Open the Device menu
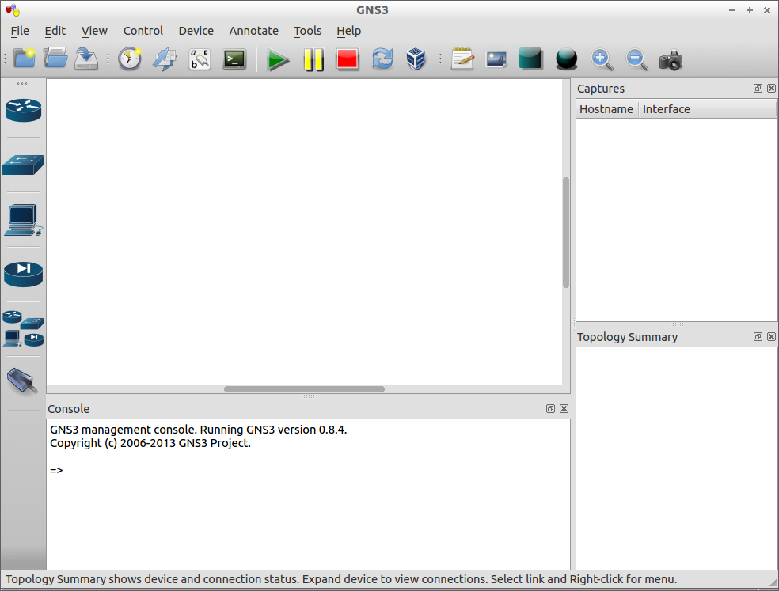 tap(196, 31)
